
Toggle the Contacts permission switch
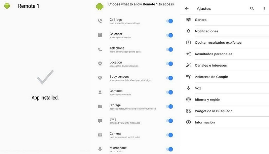pyautogui.click(x=169, y=92)
